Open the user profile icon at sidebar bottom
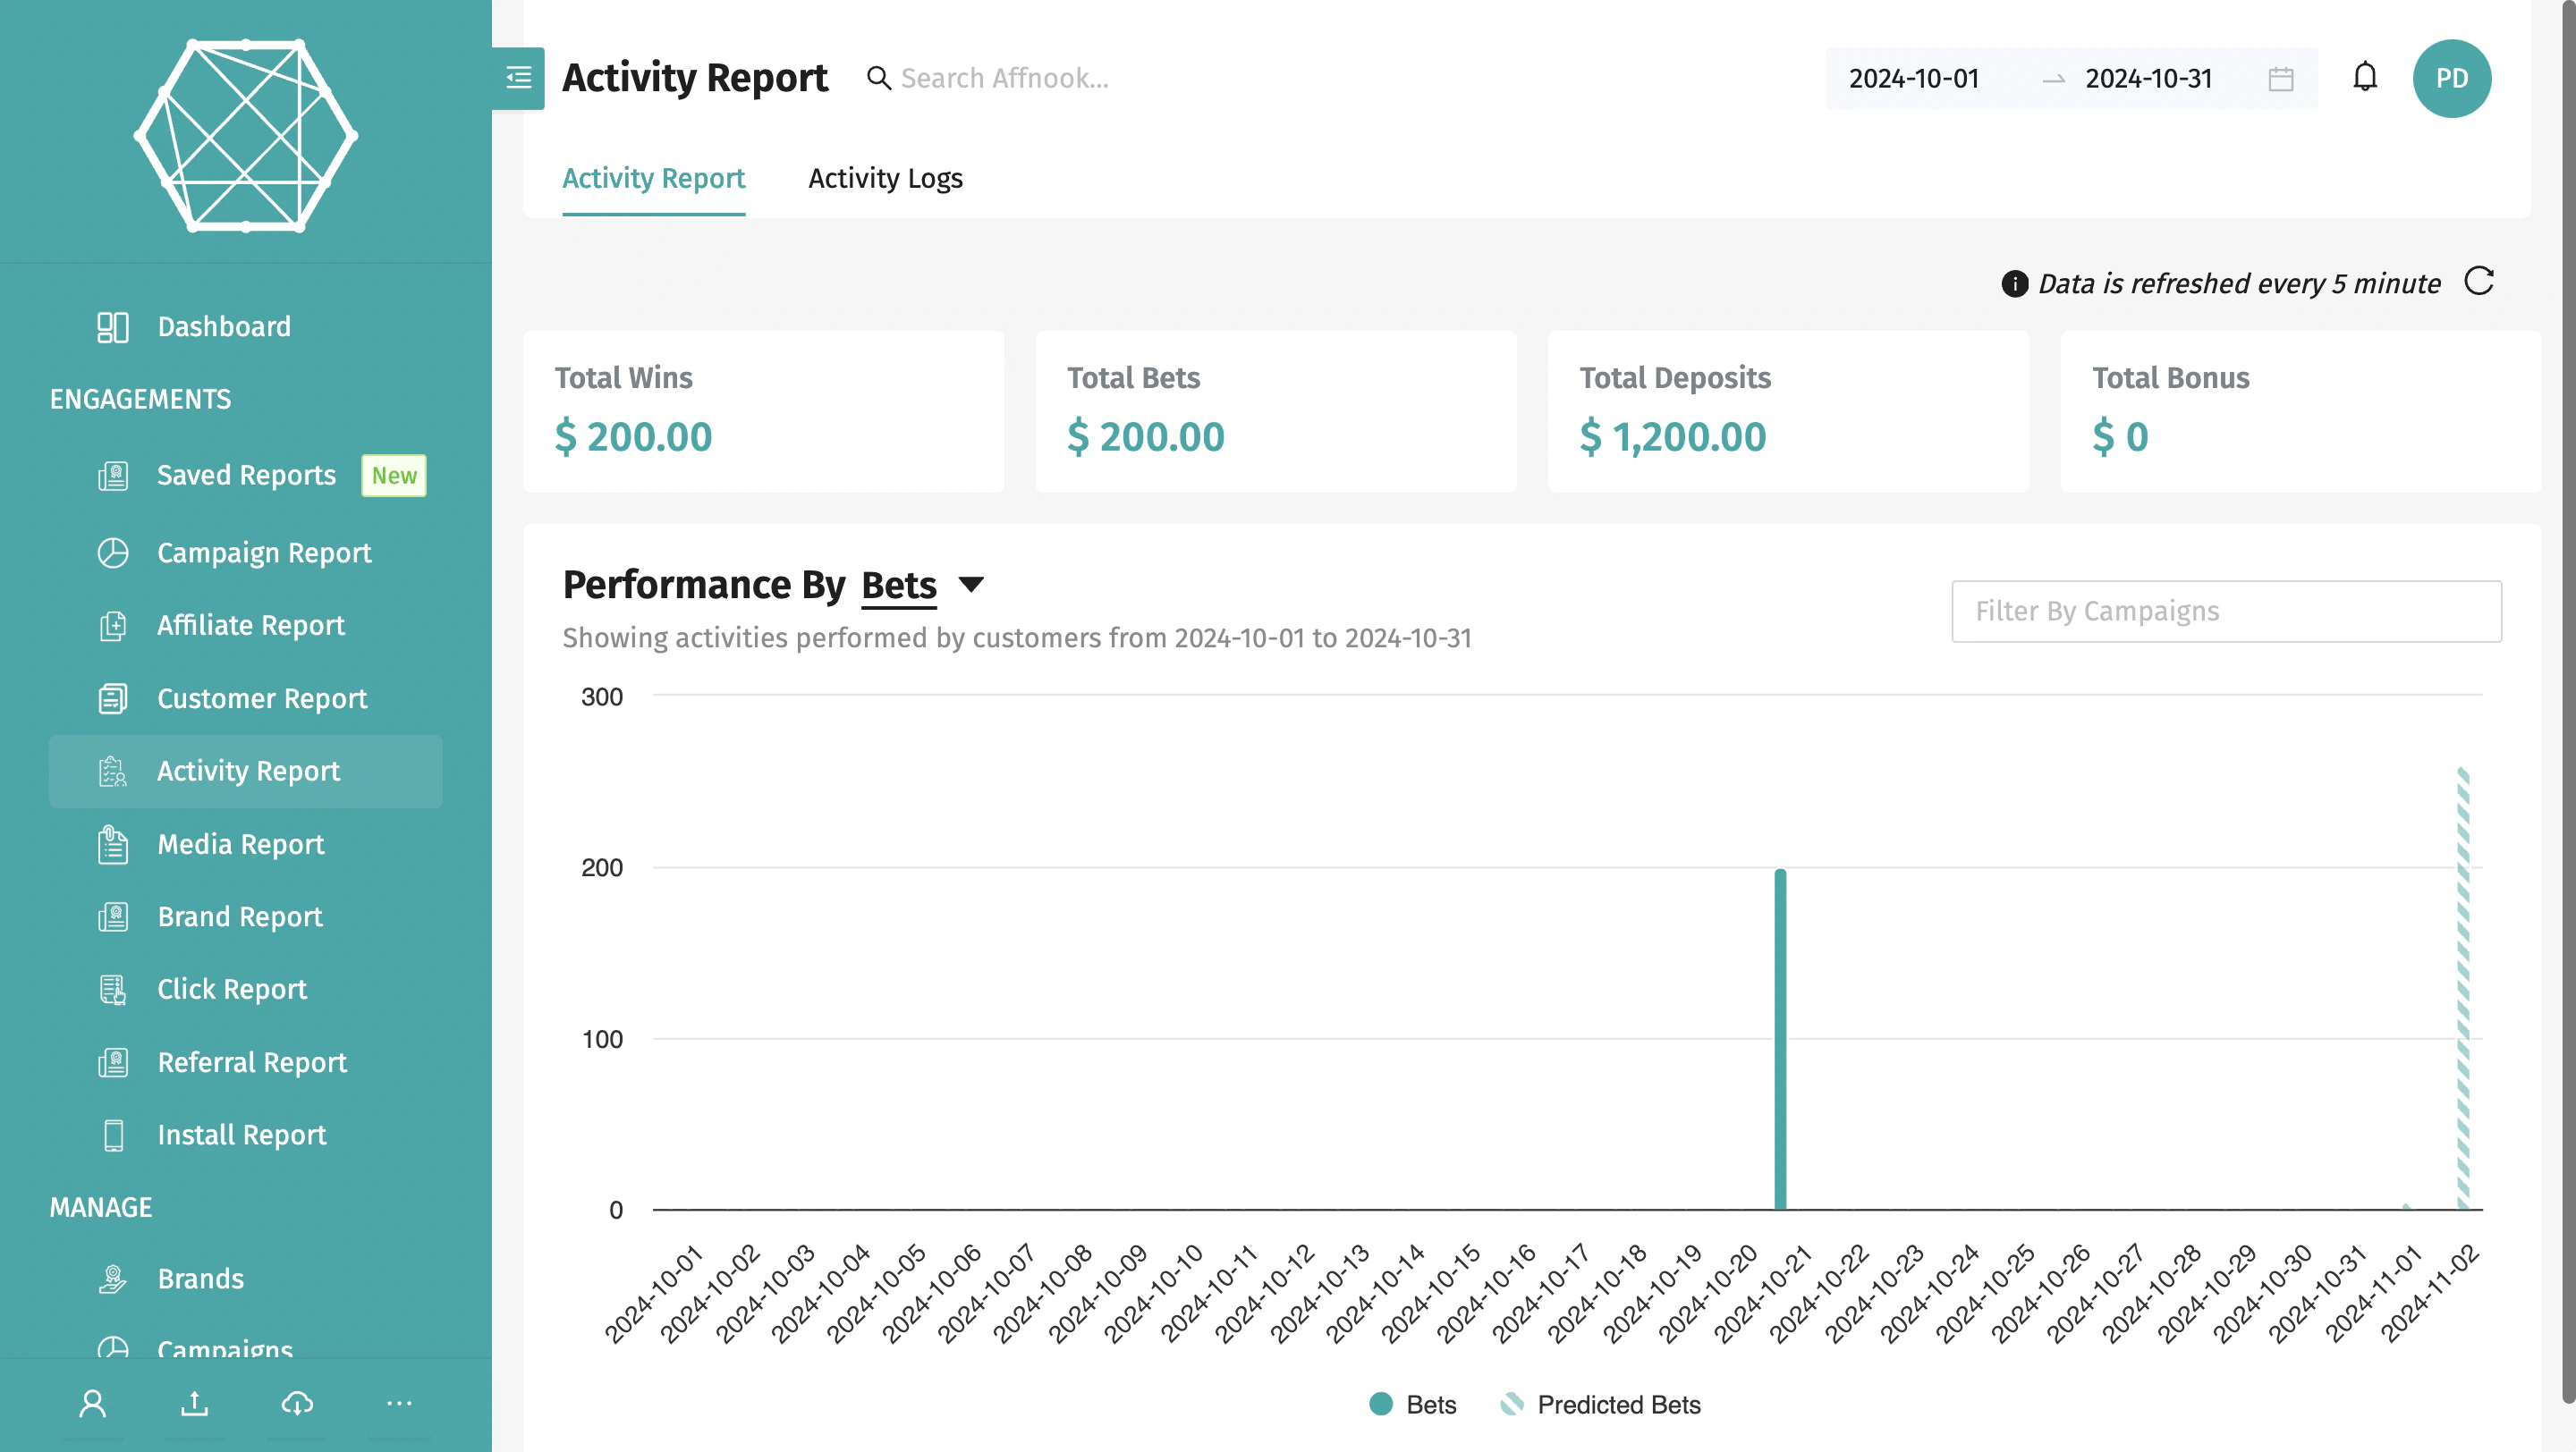Viewport: 2576px width, 1452px height. click(93, 1403)
